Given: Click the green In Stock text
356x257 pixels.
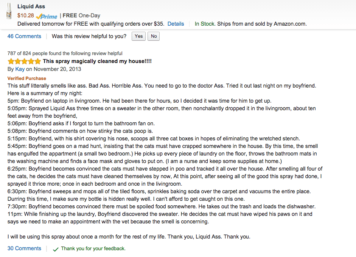Looking at the screenshot, I should coord(205,24).
